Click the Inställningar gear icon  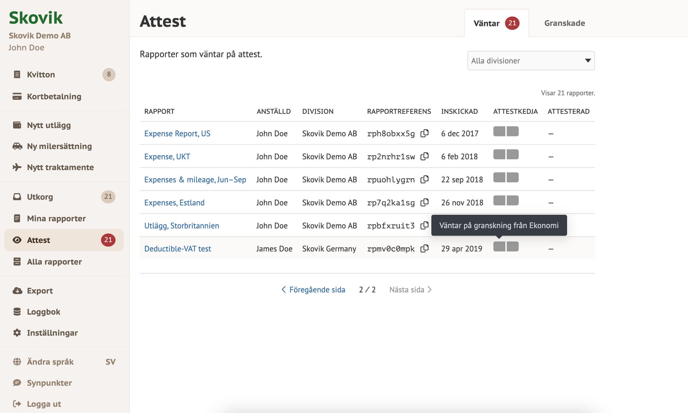pyautogui.click(x=17, y=333)
